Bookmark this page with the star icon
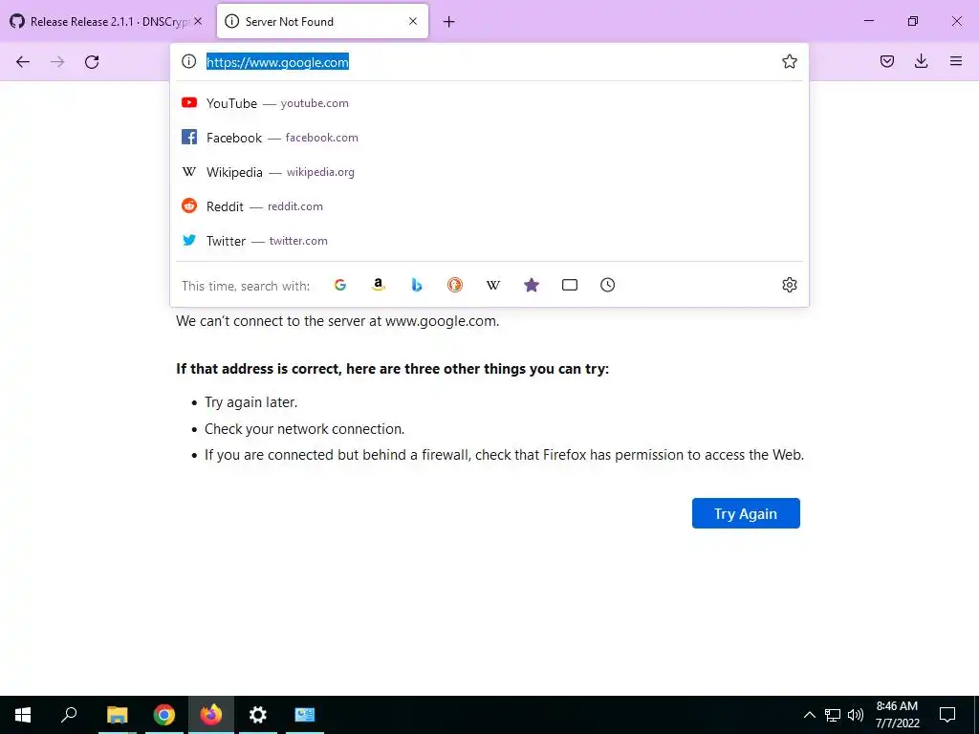This screenshot has height=734, width=979. coord(789,61)
